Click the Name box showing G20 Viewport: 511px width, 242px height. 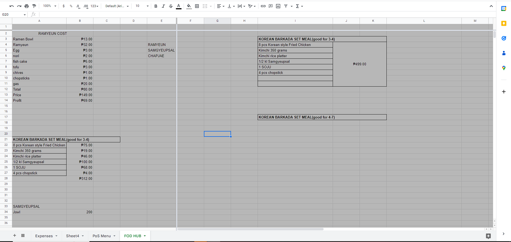[14, 15]
